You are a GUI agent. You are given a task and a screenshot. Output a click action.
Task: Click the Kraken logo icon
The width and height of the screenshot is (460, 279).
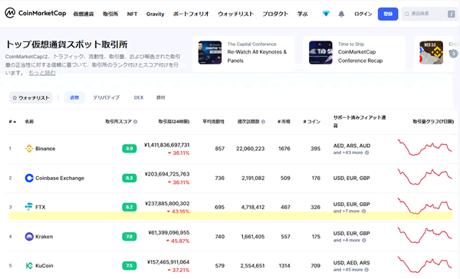click(29, 237)
